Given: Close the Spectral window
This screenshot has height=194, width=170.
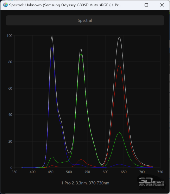Looking at the screenshot, I should (x=162, y=5).
